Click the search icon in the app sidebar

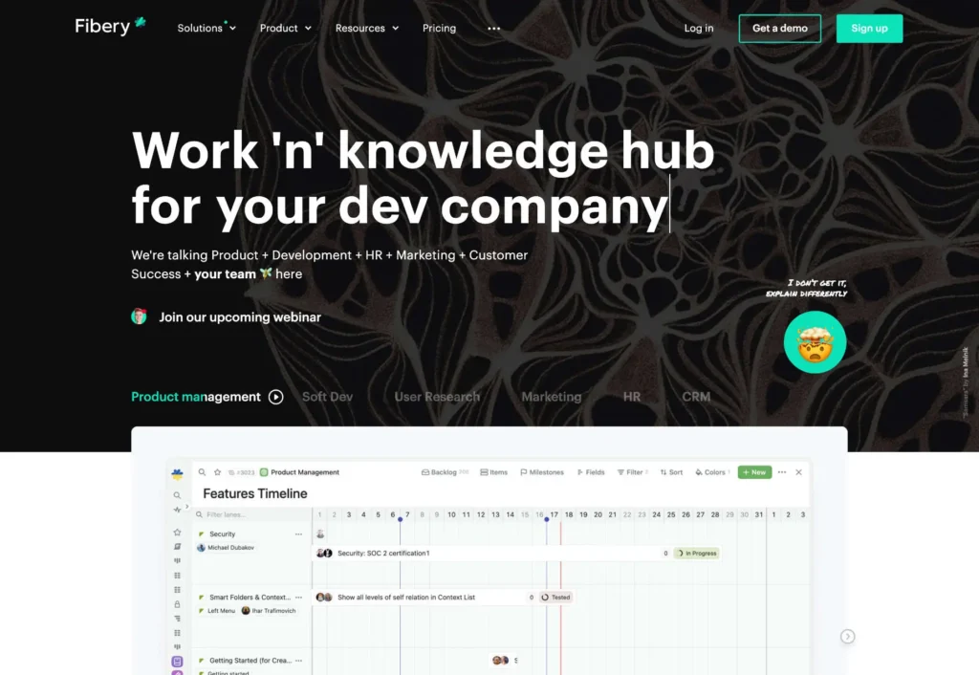pyautogui.click(x=177, y=496)
